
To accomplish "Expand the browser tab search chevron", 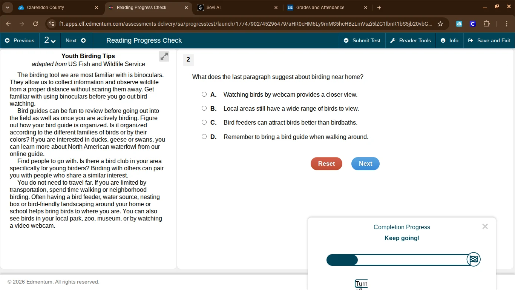I will 7,8.
